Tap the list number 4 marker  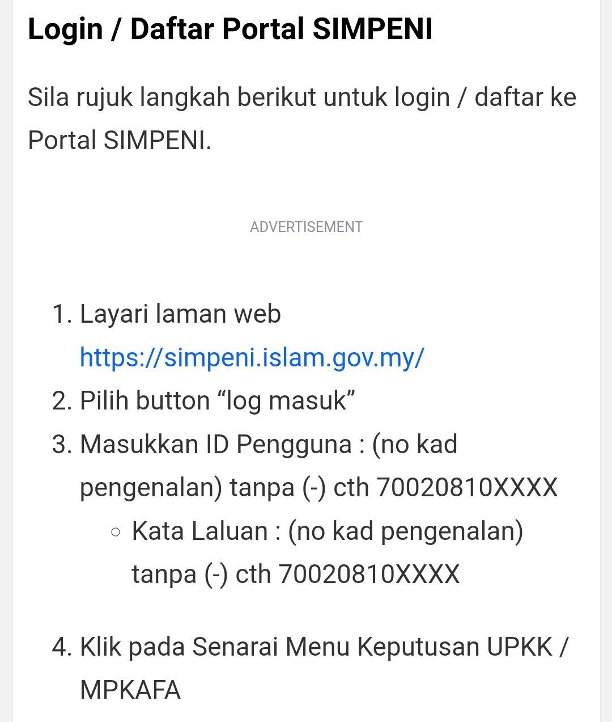pos(62,647)
